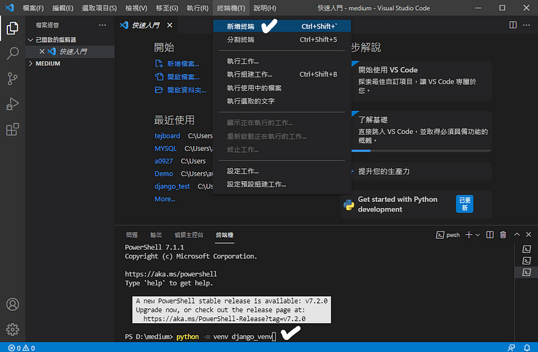Open the Manage gear icon

[12, 329]
